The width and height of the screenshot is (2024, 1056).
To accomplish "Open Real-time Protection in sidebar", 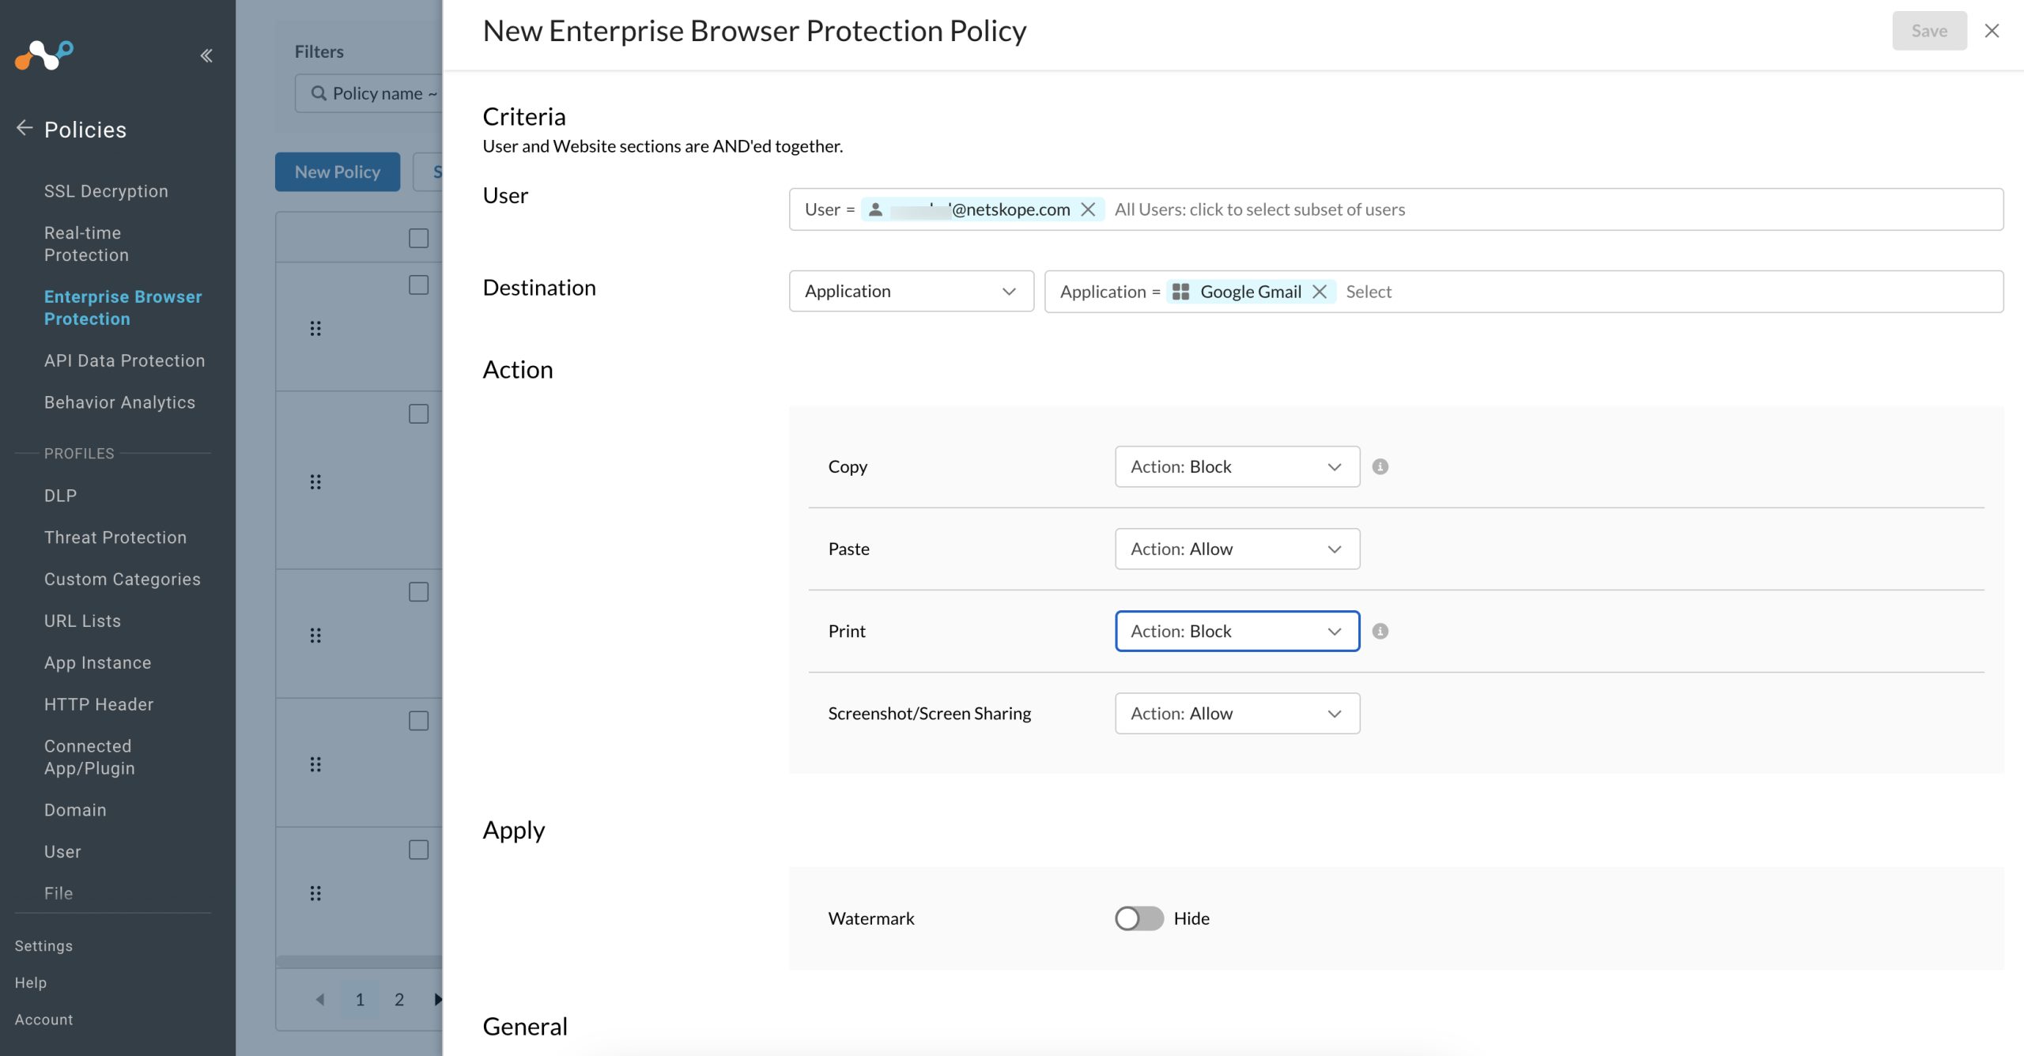I will tap(86, 243).
